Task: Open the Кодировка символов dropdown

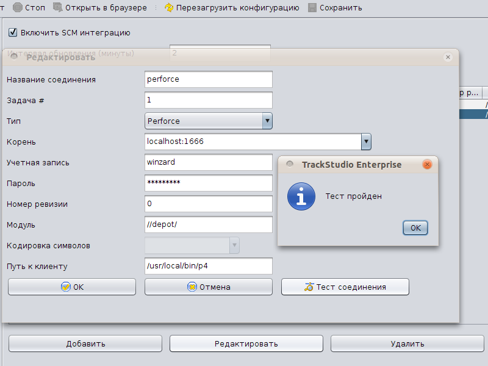Action: click(x=192, y=245)
